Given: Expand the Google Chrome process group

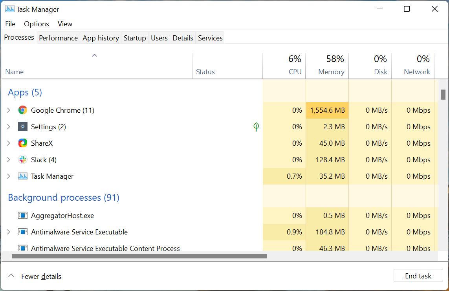Looking at the screenshot, I should [9, 110].
